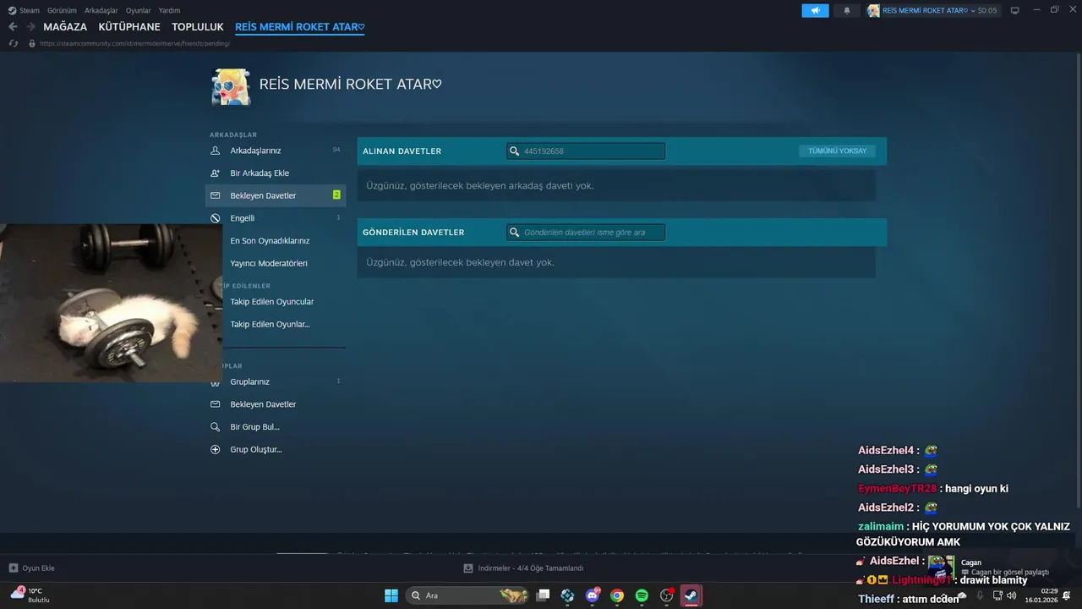The image size is (1082, 609).
Task: Click the Steam taskbar icon
Action: pyautogui.click(x=691, y=595)
